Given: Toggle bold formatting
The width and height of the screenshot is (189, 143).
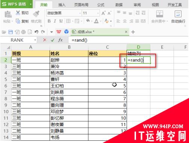Looking at the screenshot, I should click(49, 21).
